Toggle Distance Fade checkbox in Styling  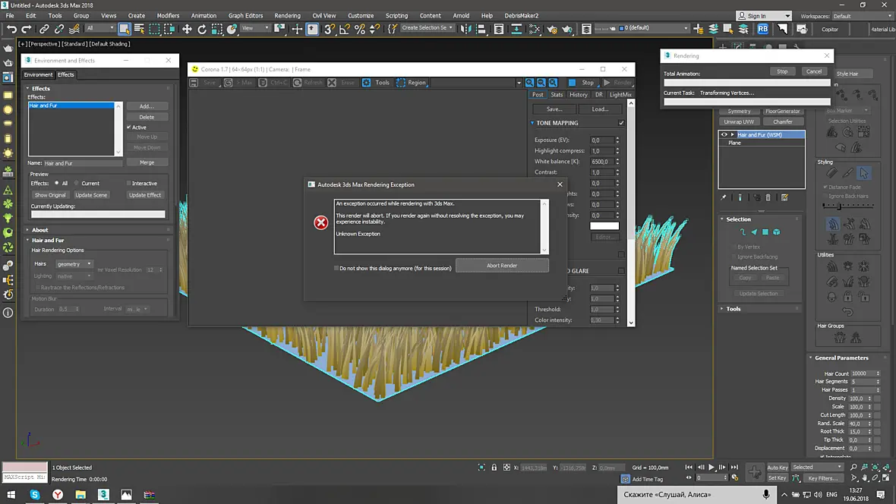coord(825,187)
